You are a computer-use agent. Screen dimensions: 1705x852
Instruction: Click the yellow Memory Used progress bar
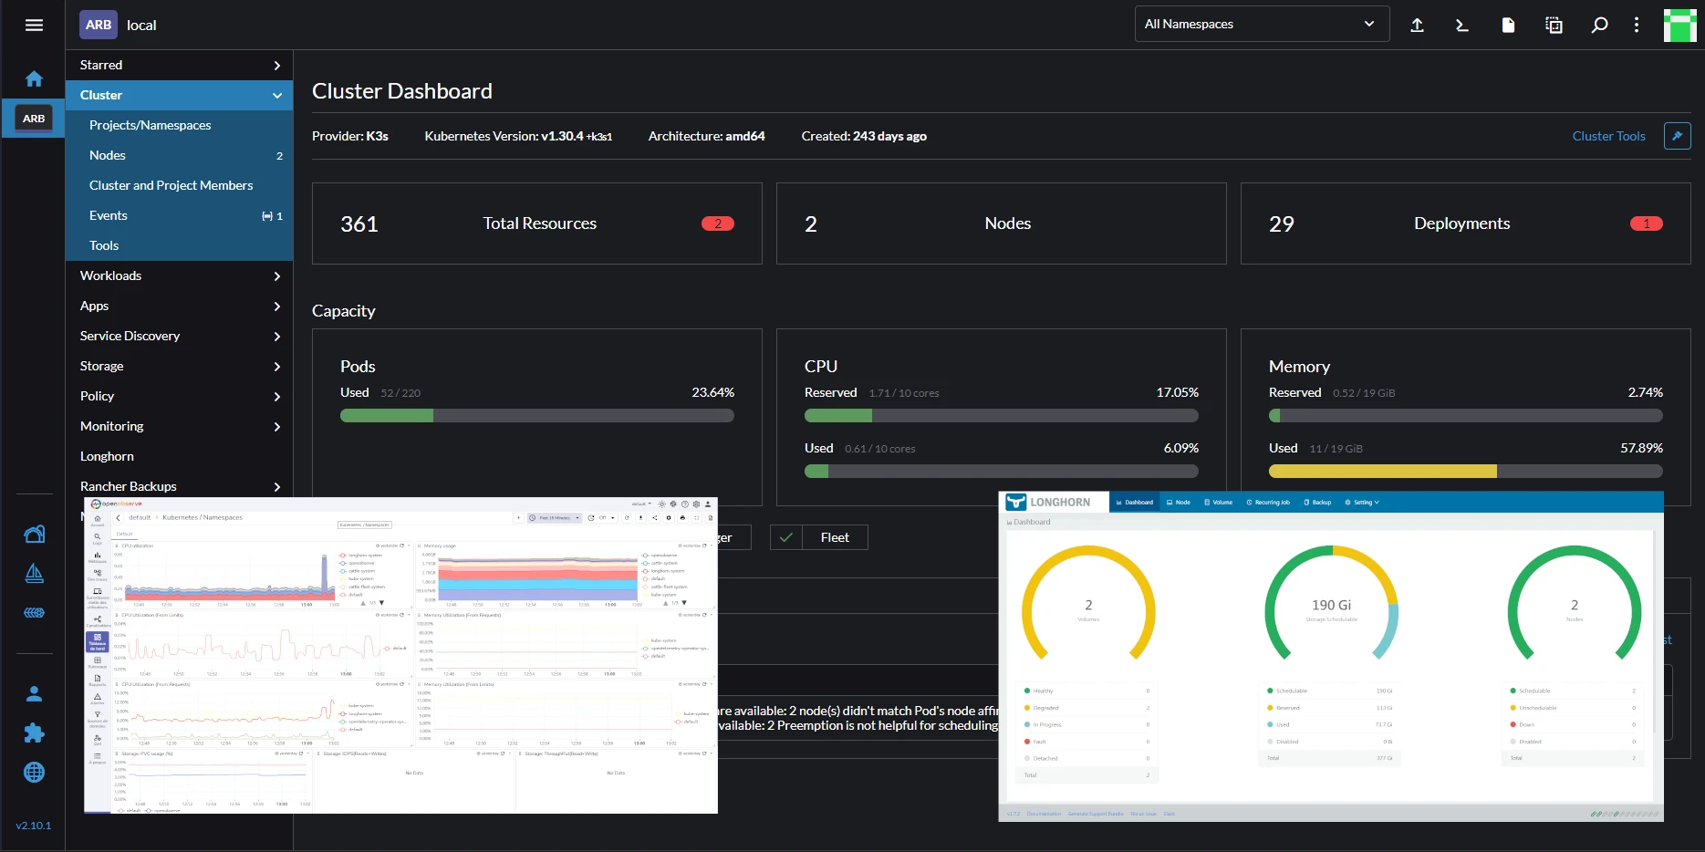coord(1466,472)
